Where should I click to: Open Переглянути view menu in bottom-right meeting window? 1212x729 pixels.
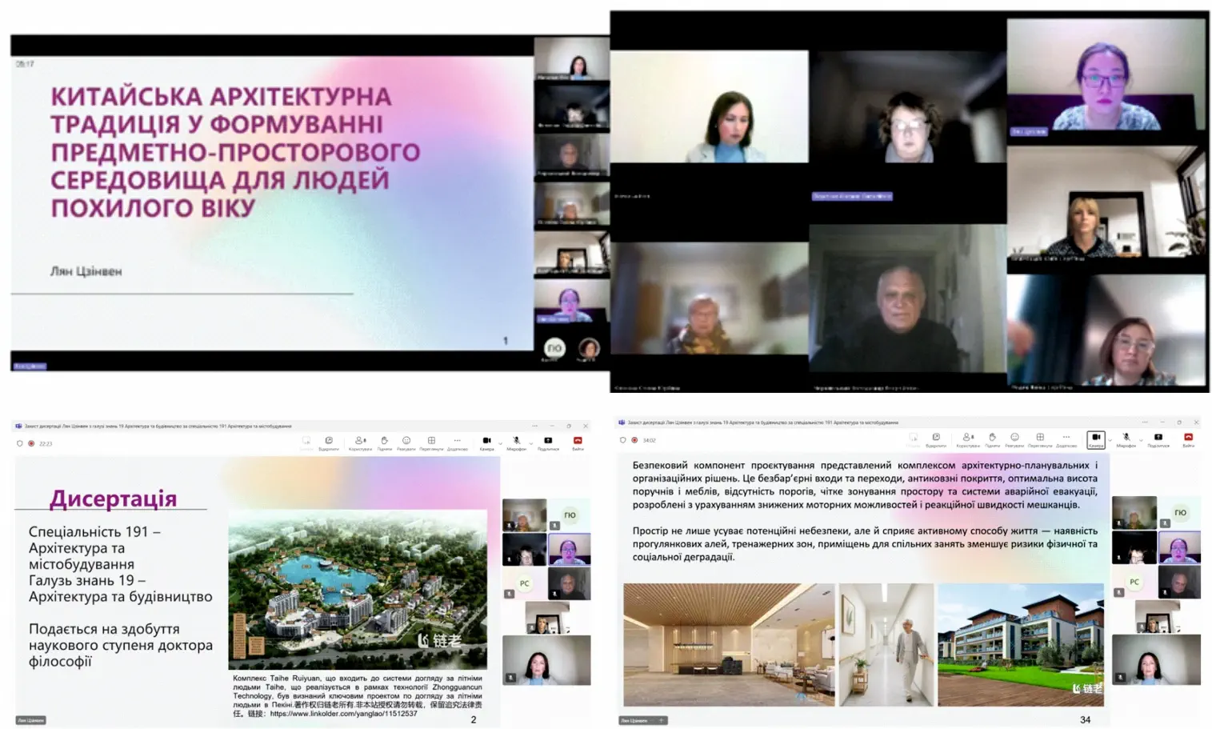(1040, 438)
